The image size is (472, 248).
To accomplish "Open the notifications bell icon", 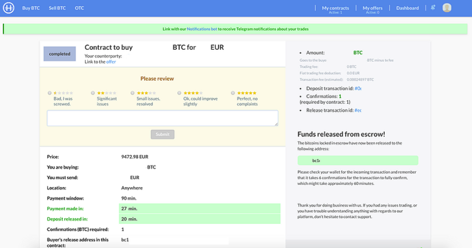I will coord(433,8).
